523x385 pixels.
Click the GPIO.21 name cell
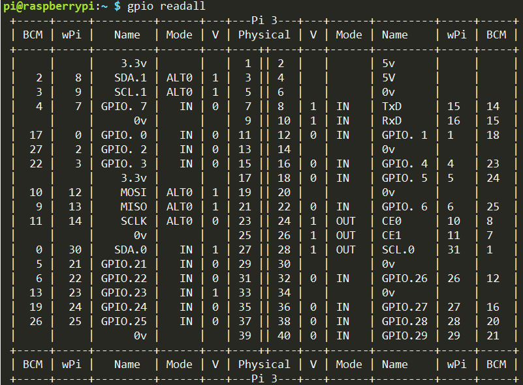[x=124, y=264]
